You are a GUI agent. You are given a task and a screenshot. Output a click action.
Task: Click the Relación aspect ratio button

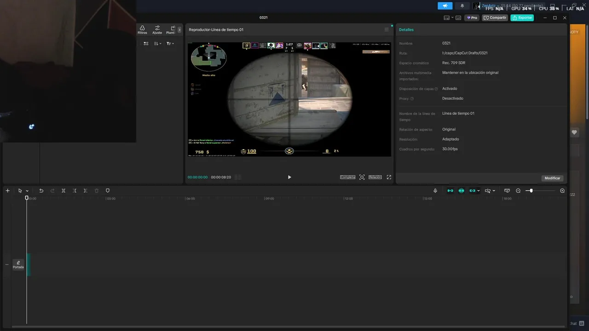[375, 177]
